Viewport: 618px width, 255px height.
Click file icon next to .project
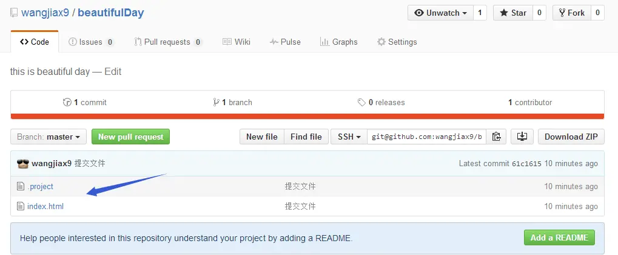(x=21, y=186)
